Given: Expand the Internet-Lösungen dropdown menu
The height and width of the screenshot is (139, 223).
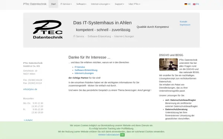Looking at the screenshot, I should pyautogui.click(x=100, y=4).
